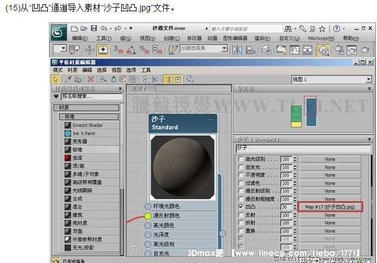Click the Lay Out Children icon
This screenshot has height=263, width=377.
click(155, 79)
